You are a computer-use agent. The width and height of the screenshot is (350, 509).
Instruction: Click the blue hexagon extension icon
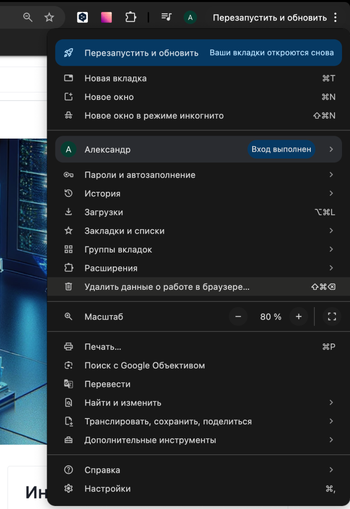(82, 17)
